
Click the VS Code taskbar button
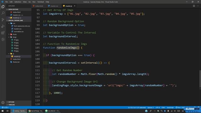click(19, 111)
